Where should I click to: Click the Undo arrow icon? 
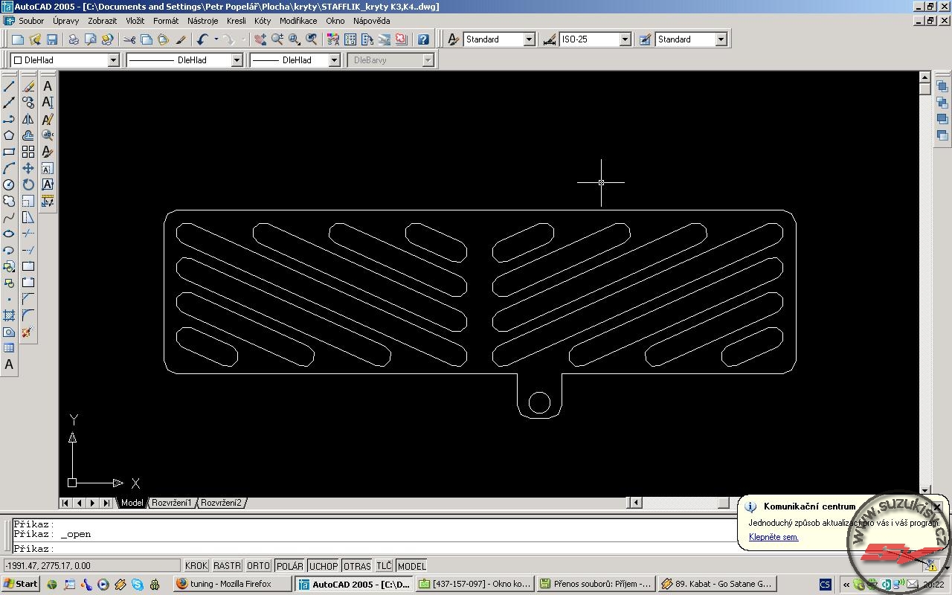202,39
